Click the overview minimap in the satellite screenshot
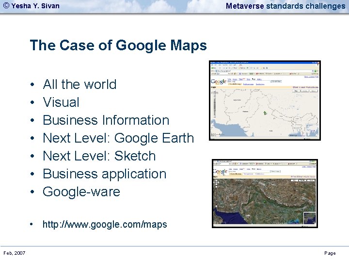349x261 pixels. pyautogui.click(x=310, y=218)
